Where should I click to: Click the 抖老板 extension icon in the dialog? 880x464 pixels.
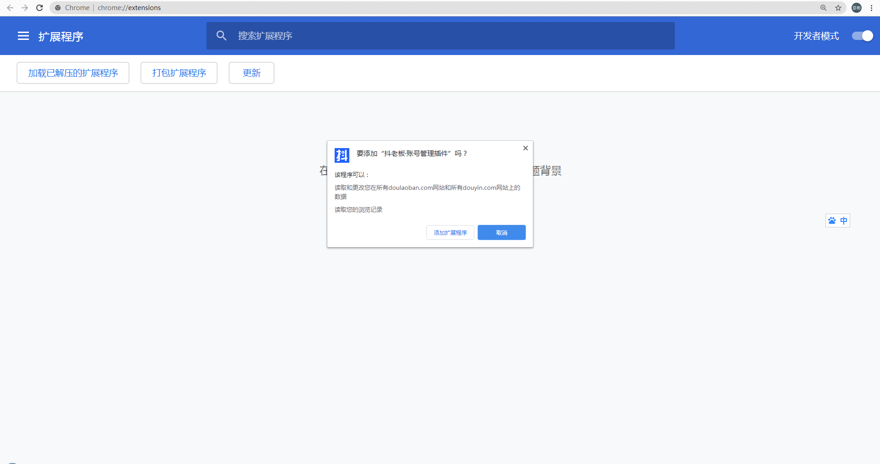pyautogui.click(x=342, y=155)
